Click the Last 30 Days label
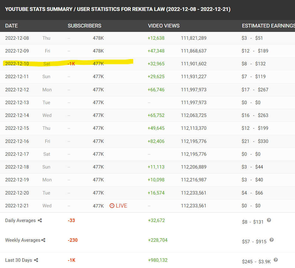 click(x=18, y=260)
